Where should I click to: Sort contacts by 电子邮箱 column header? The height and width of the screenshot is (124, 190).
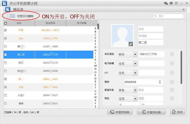point(82,23)
